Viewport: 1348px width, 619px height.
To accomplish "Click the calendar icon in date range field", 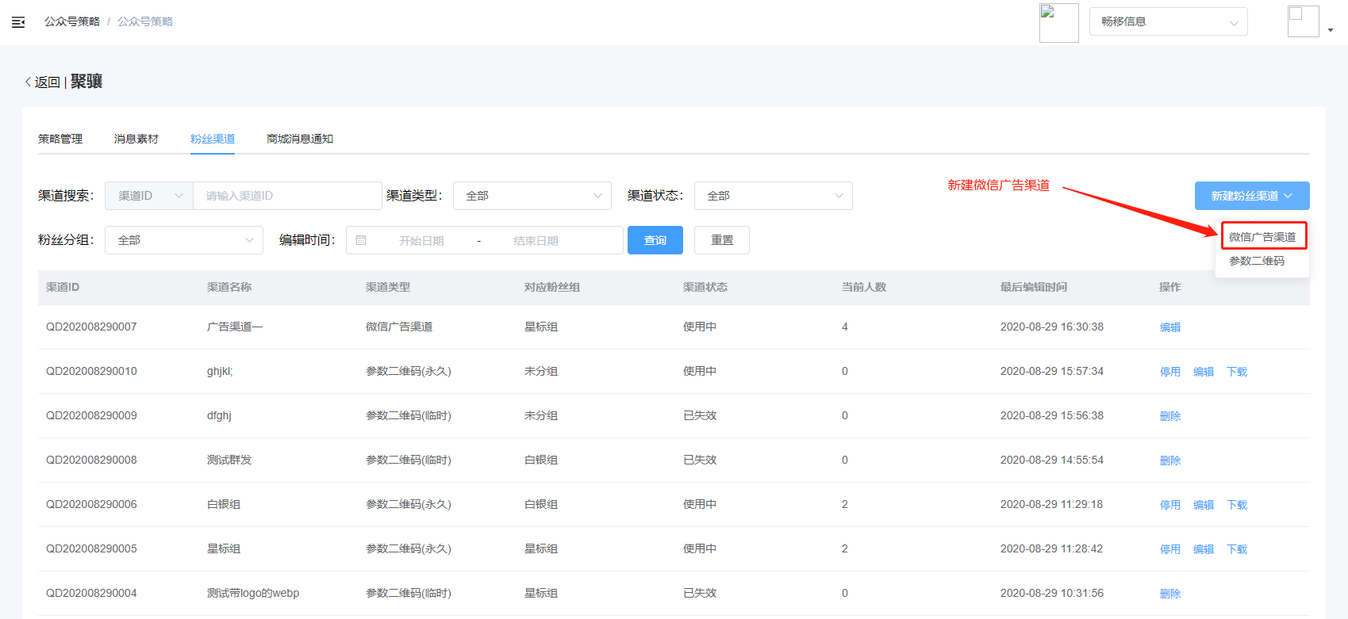I will point(361,240).
